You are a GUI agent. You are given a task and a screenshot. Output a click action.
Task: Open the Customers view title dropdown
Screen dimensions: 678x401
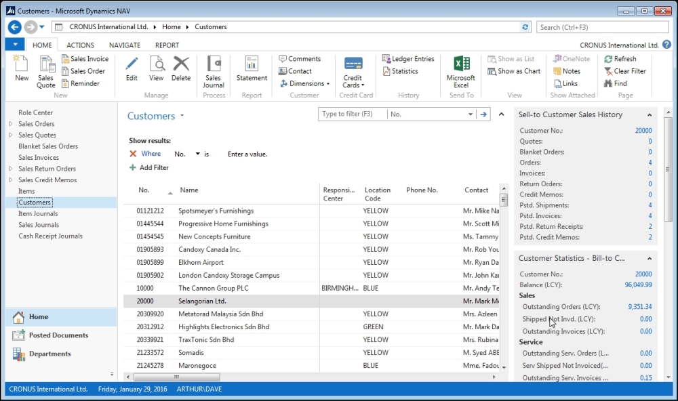(x=182, y=115)
